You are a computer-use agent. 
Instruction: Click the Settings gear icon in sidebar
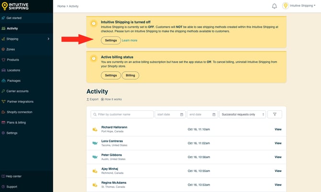[3, 133]
